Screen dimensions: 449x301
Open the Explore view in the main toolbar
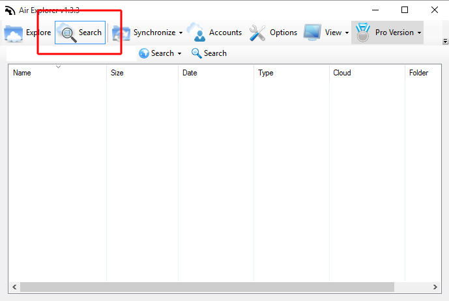[28, 33]
